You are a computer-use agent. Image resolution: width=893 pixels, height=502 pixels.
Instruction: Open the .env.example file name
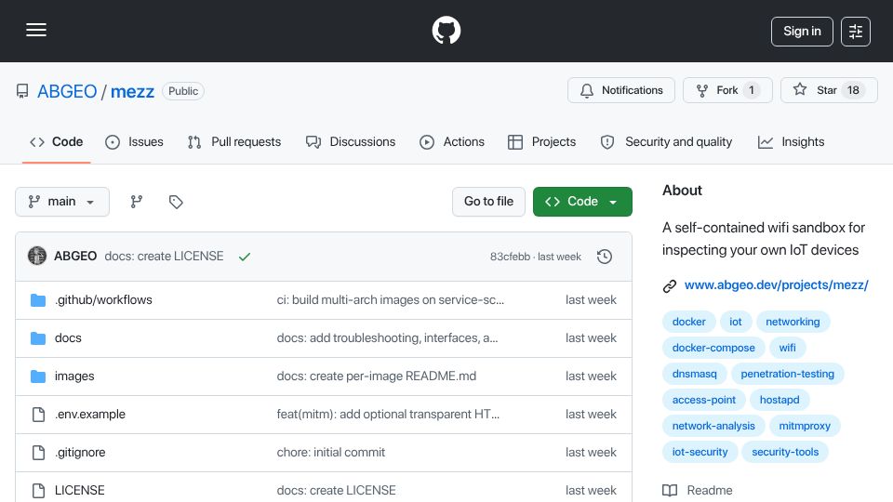[x=90, y=415]
